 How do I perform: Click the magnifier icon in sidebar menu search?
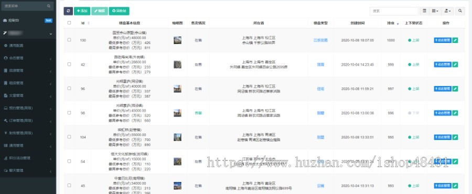pos(49,6)
